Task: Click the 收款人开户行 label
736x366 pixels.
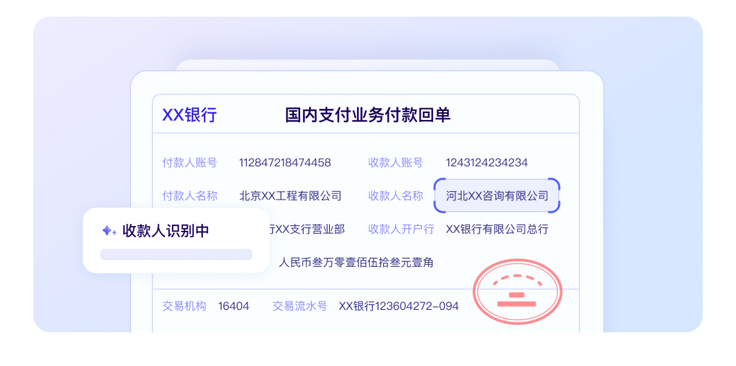Action: pos(401,229)
